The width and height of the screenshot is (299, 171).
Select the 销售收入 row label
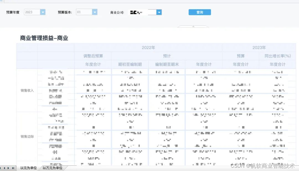(x=27, y=90)
